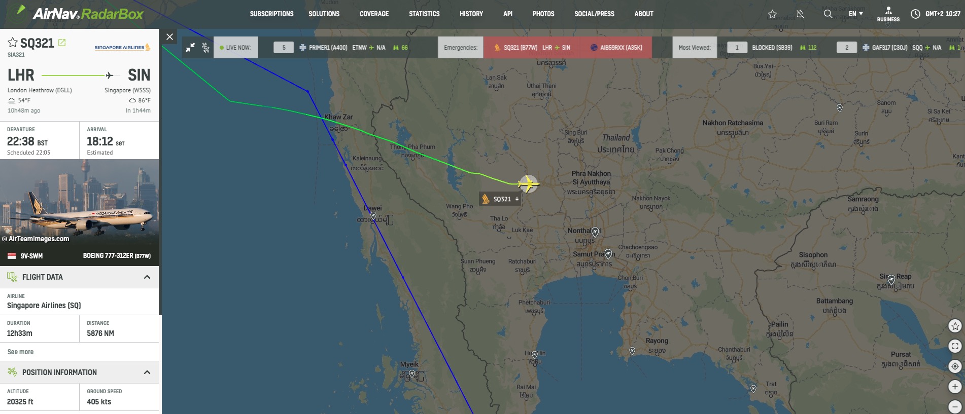The width and height of the screenshot is (965, 414).
Task: Click the See more link
Action: [x=21, y=352]
